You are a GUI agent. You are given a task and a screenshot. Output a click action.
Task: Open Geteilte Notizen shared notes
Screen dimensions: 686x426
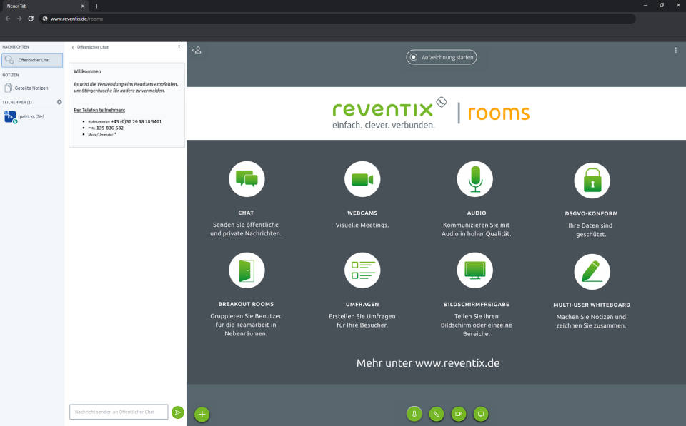coord(26,88)
